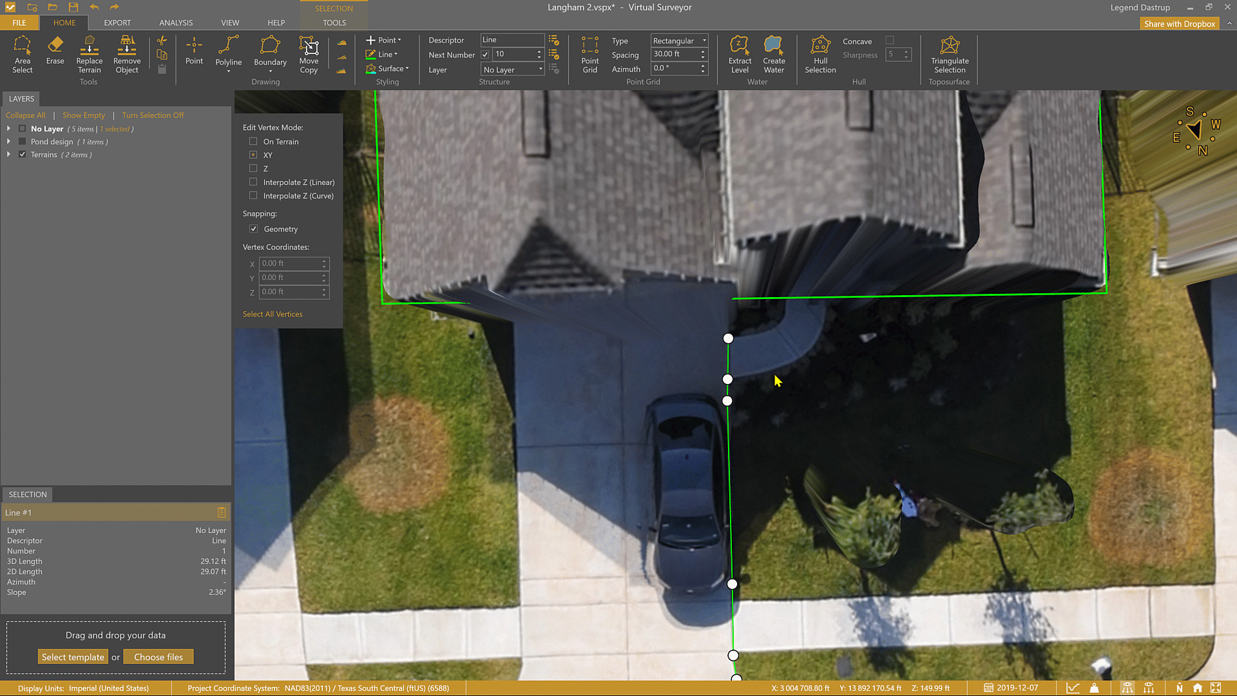Choose the Polyline drawing tool
The width and height of the screenshot is (1237, 696).
tap(228, 52)
